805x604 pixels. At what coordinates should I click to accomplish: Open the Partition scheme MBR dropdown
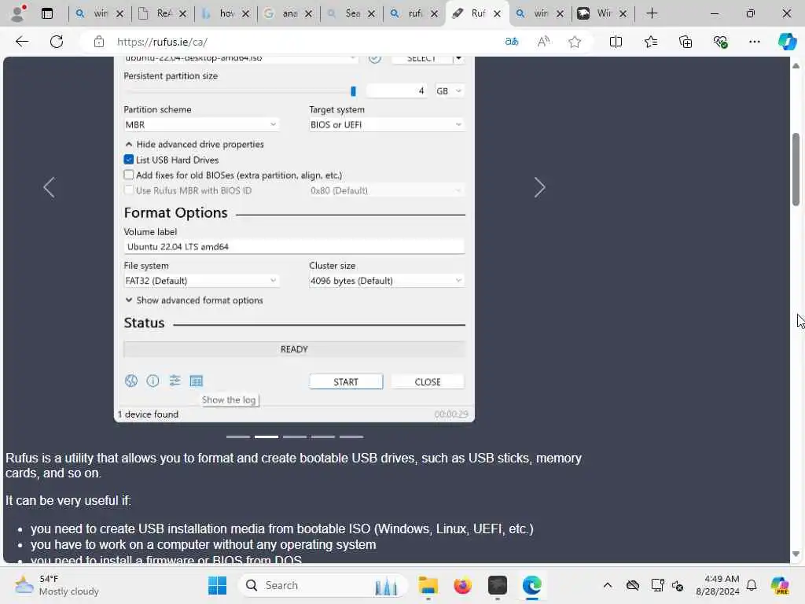[200, 124]
